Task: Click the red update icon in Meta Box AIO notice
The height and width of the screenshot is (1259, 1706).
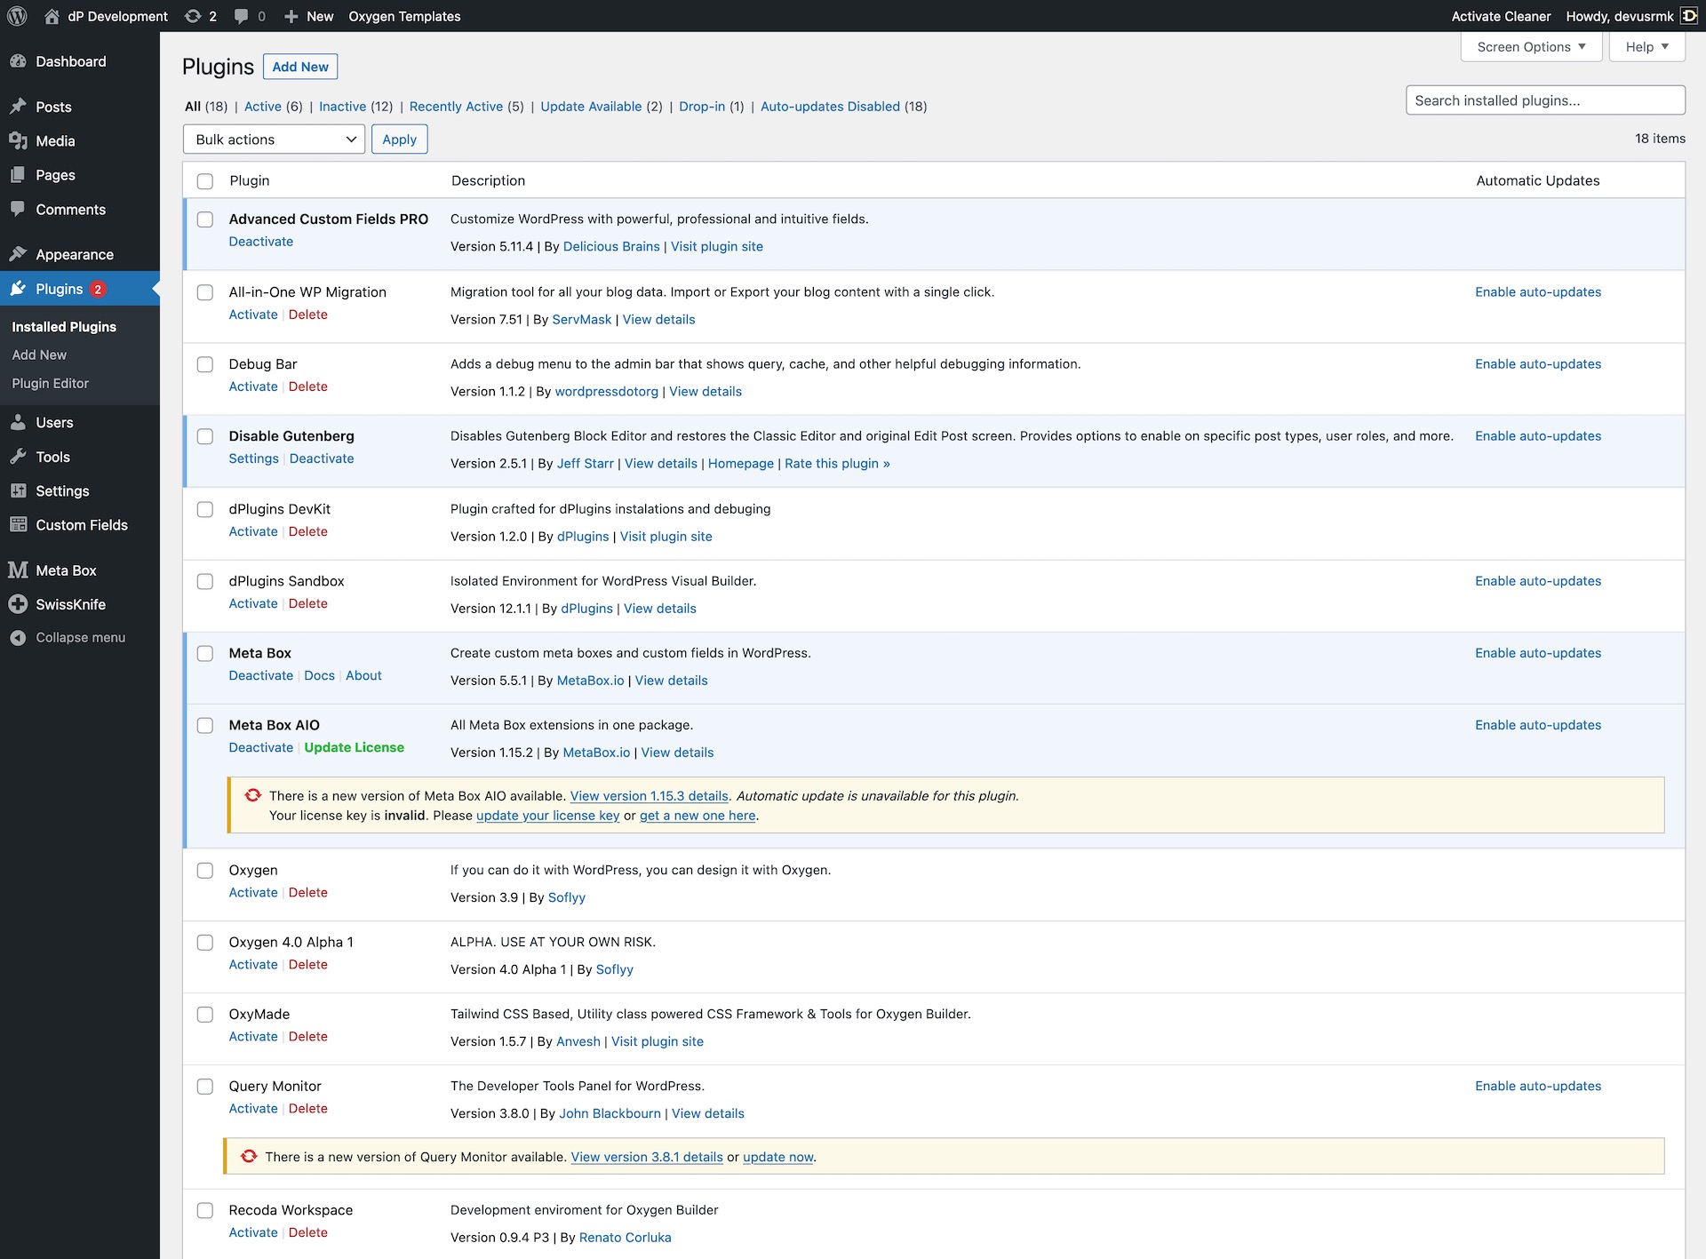Action: 253,795
